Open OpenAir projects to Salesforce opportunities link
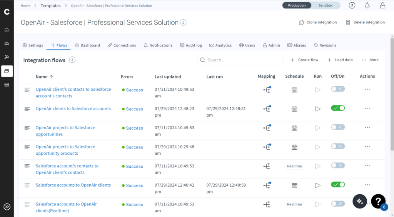The image size is (394, 217). tap(65, 131)
